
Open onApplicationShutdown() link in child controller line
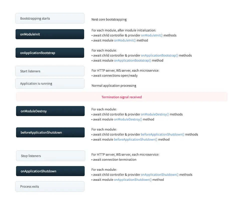click(x=160, y=175)
